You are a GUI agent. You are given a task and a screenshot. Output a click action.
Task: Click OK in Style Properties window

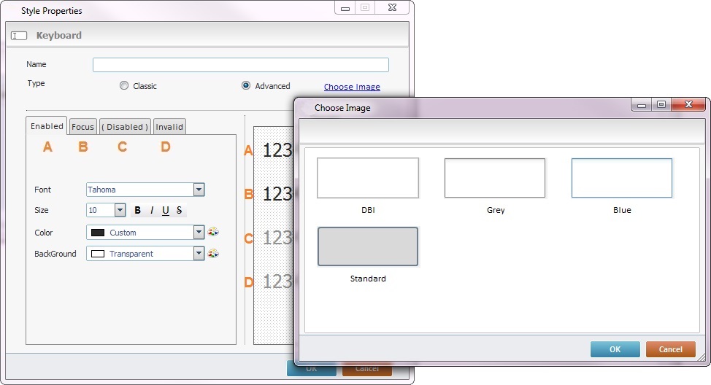pyautogui.click(x=312, y=369)
